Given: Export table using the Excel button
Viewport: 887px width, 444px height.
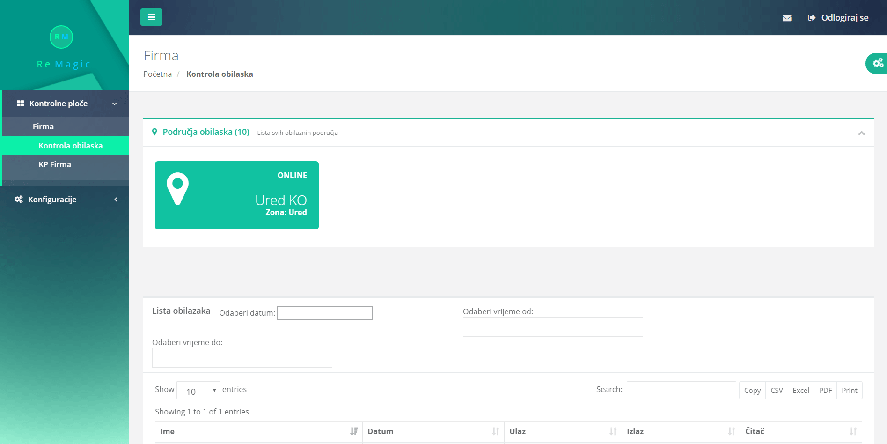Looking at the screenshot, I should pyautogui.click(x=800, y=391).
